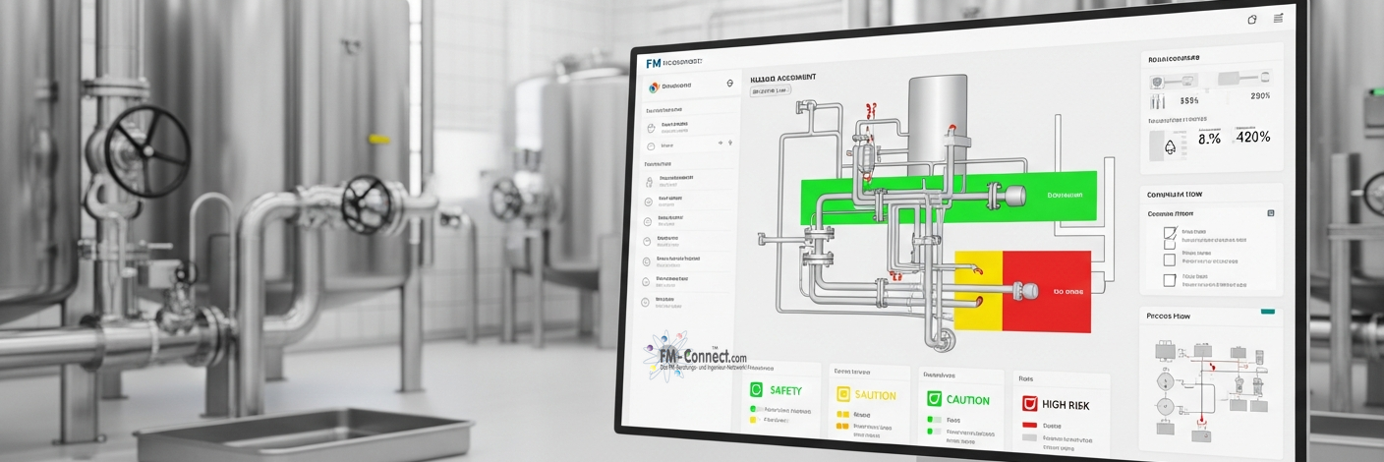Click the teal indicator in the Process Flow panel
This screenshot has height=462, width=1384.
(x=1268, y=312)
